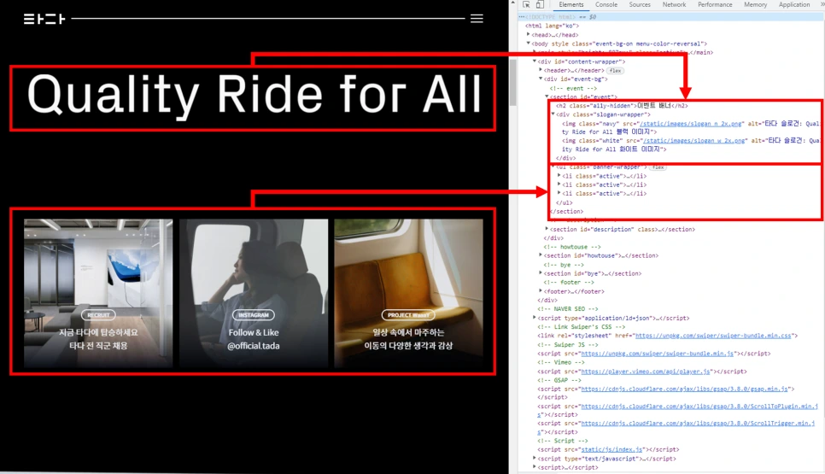Image resolution: width=825 pixels, height=474 pixels.
Task: Activate the DevTools element inspector arrow icon
Action: (526, 5)
